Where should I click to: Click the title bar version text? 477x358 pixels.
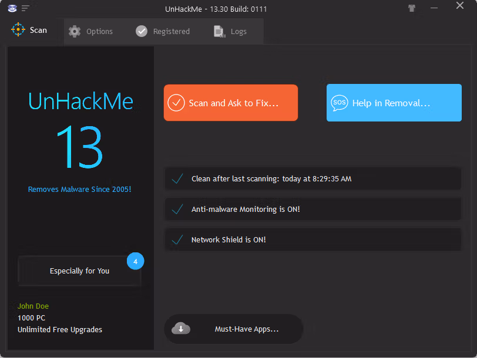pyautogui.click(x=216, y=9)
